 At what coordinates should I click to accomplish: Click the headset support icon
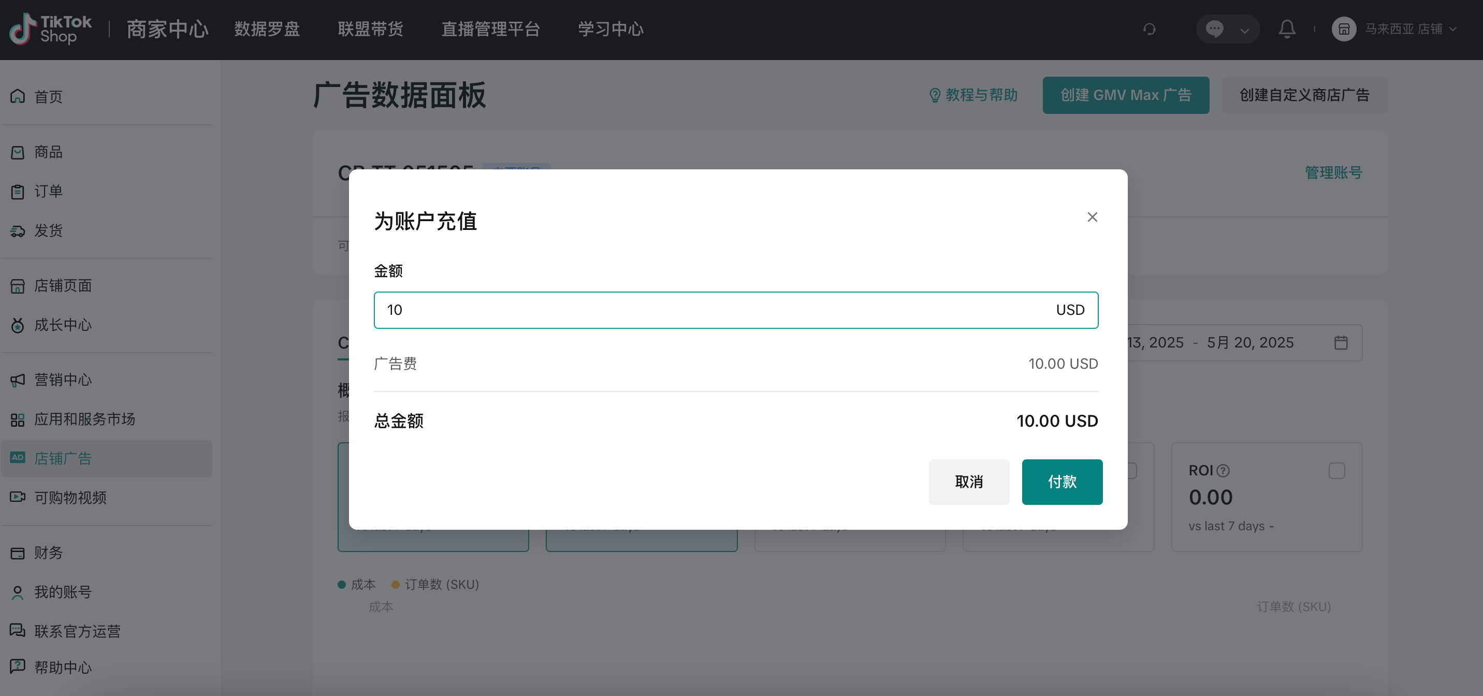point(1150,29)
